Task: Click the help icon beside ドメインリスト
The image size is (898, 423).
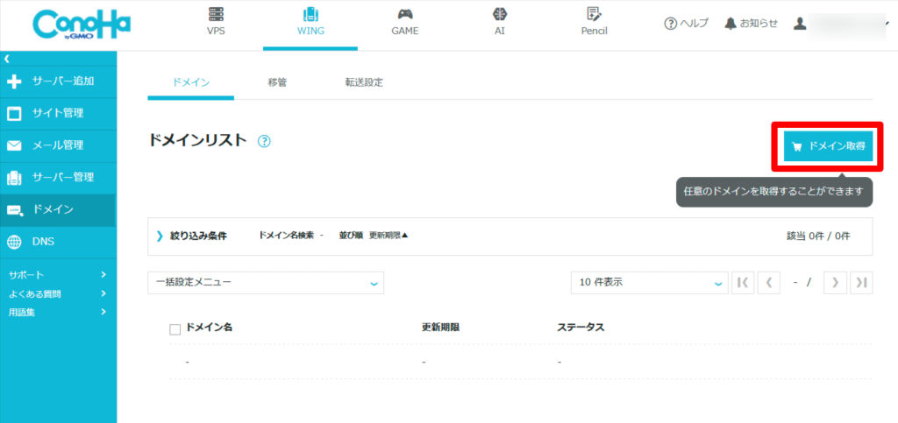Action: point(264,141)
